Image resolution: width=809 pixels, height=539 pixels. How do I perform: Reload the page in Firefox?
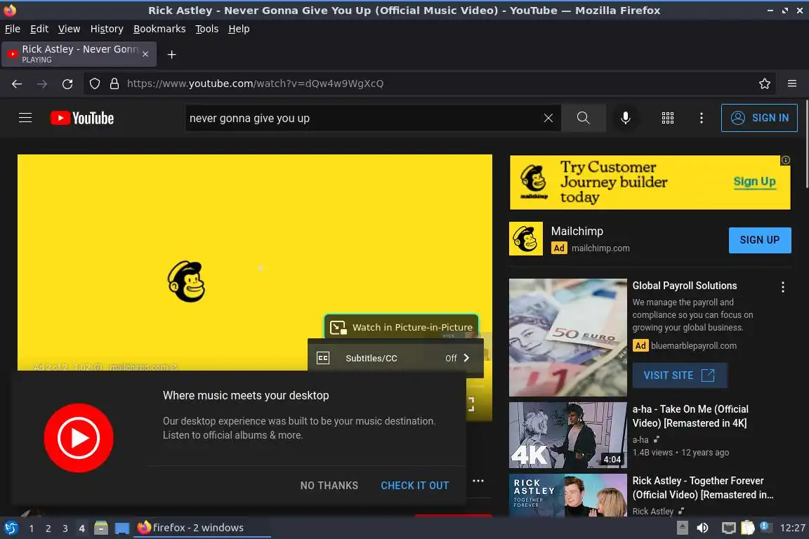[x=67, y=84]
